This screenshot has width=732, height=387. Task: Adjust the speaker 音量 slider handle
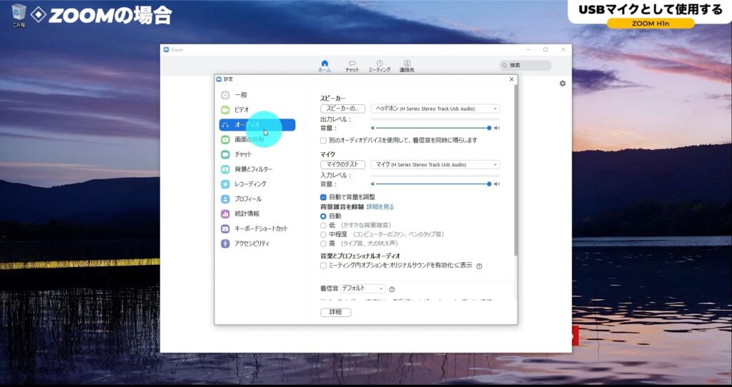pos(489,129)
